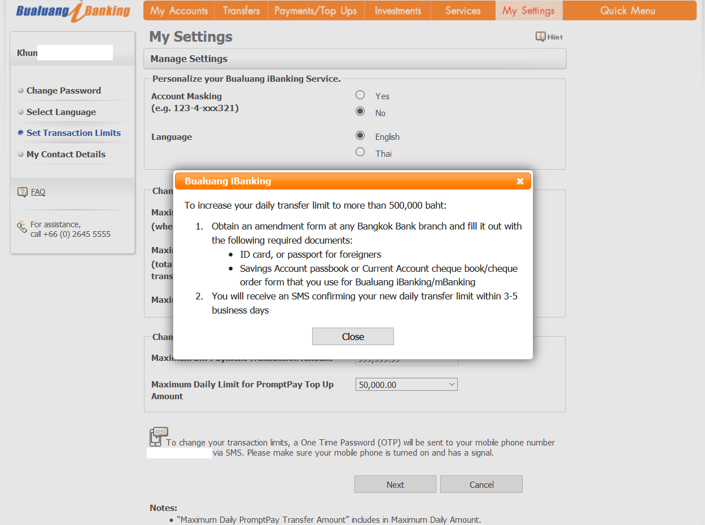Open My Settings menu
This screenshot has width=705, height=525.
[x=528, y=11]
